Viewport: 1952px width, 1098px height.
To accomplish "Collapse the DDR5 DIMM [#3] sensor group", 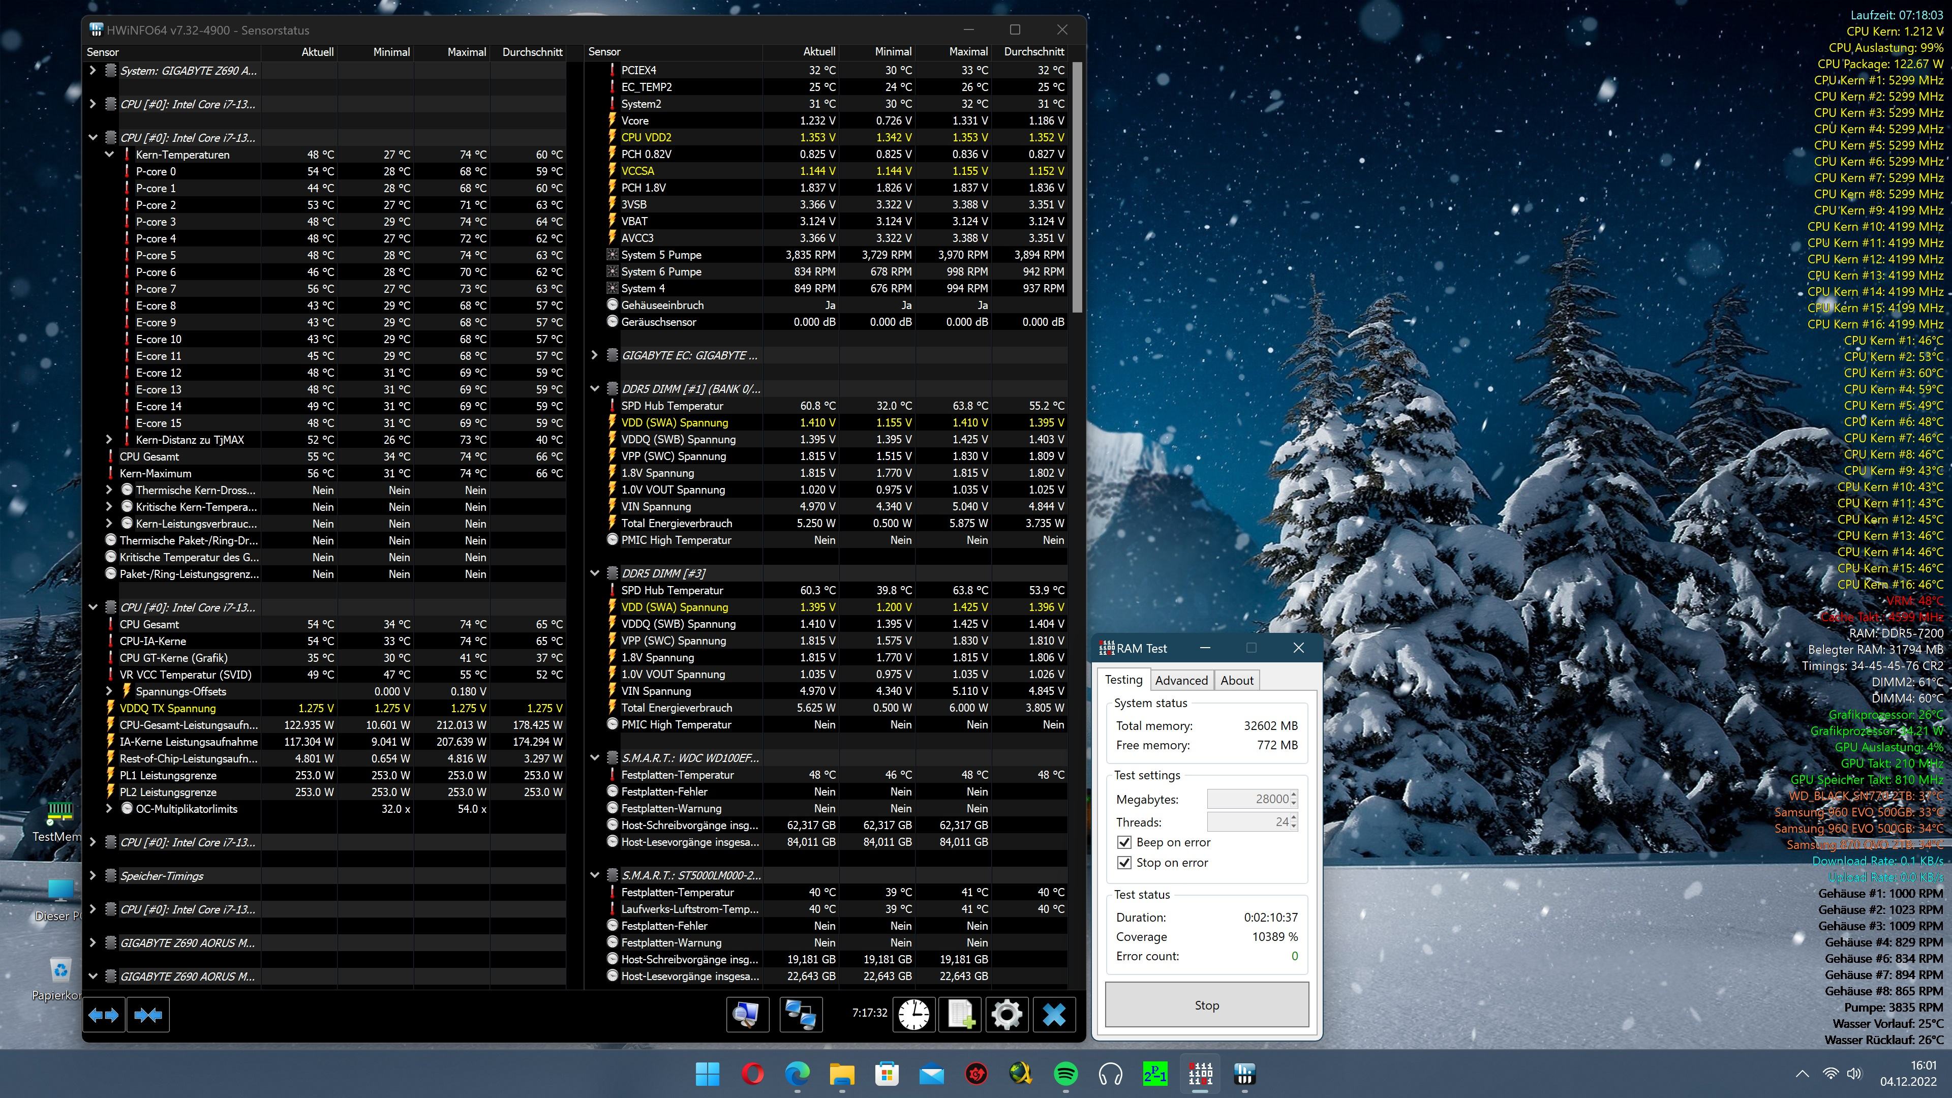I will pyautogui.click(x=594, y=573).
